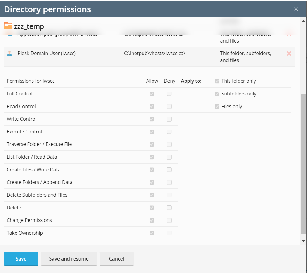The image size is (307, 273).
Task: Remove the Plesk Domain User entry
Action: tap(289, 54)
